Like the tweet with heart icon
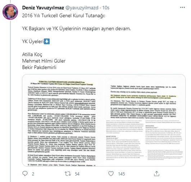The height and width of the screenshot is (182, 191). [111, 174]
